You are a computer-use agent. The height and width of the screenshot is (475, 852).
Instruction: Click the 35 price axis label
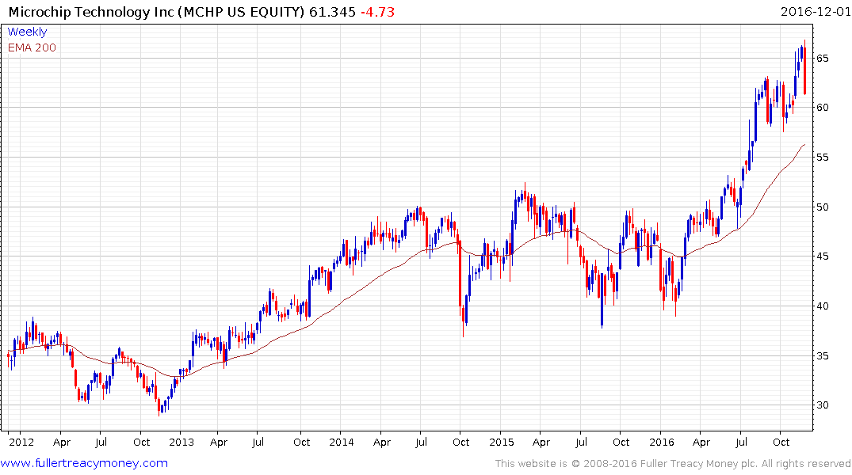click(x=823, y=356)
